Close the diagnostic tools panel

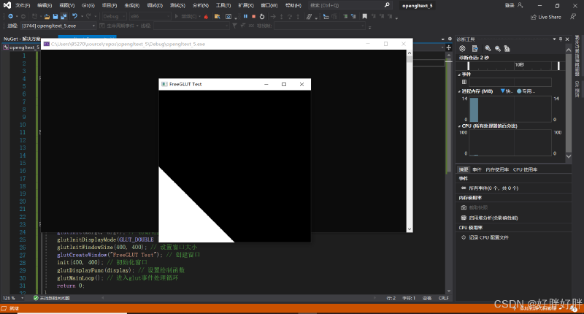567,39
